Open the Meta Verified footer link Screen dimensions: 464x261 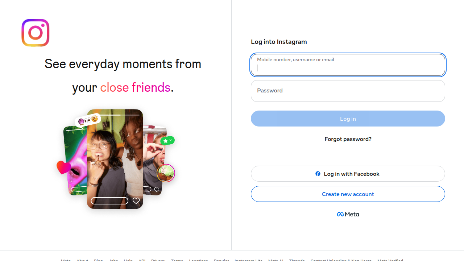coord(390,260)
